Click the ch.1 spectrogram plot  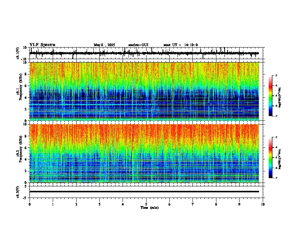click(x=144, y=91)
